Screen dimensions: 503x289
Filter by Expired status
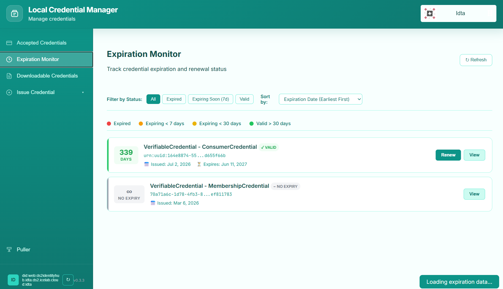174,99
